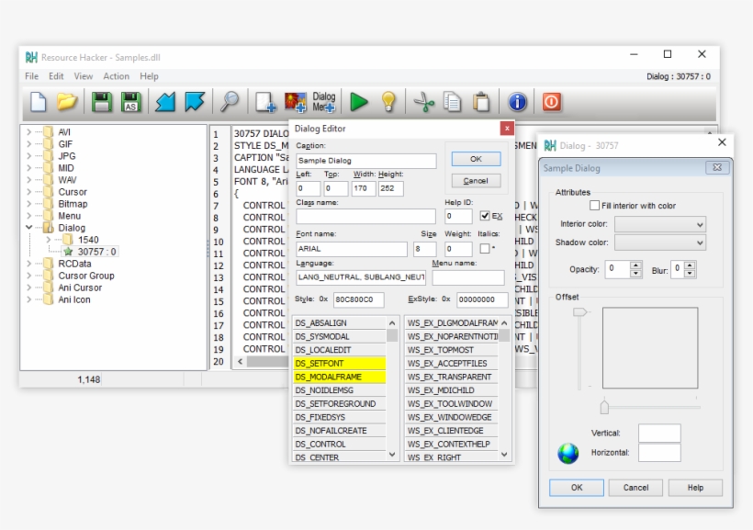Copy with the two pages icon
Image resolution: width=753 pixels, height=530 pixels.
click(453, 102)
